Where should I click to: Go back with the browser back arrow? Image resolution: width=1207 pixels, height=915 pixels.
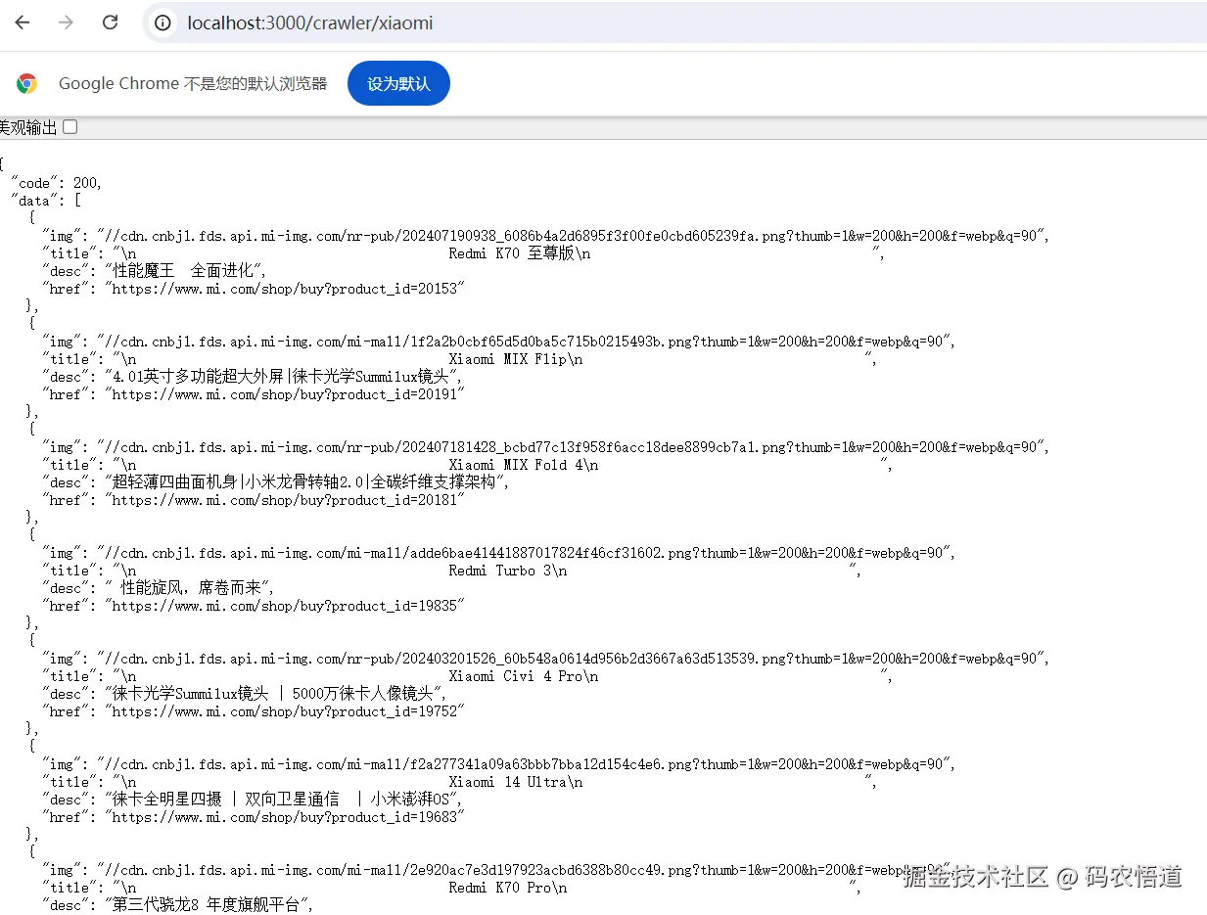pos(23,23)
